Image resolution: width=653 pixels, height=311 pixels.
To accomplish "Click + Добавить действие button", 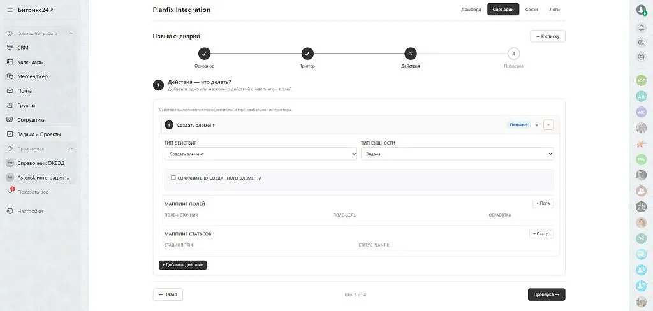I will point(183,264).
